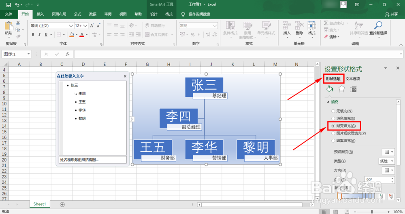Open the number format dropdown
Image resolution: width=405 pixels, height=214 pixels.
point(215,26)
